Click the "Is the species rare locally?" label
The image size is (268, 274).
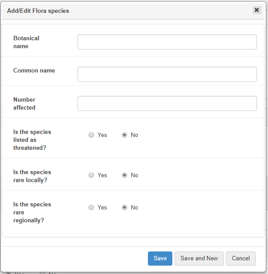tap(32, 176)
